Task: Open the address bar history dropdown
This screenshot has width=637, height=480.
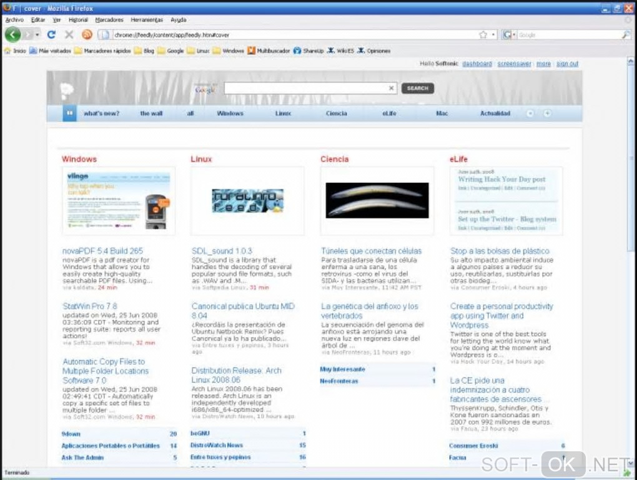Action: (493, 35)
